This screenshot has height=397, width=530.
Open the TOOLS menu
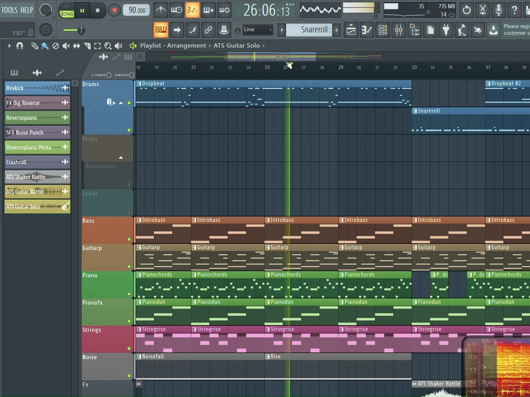9,10
